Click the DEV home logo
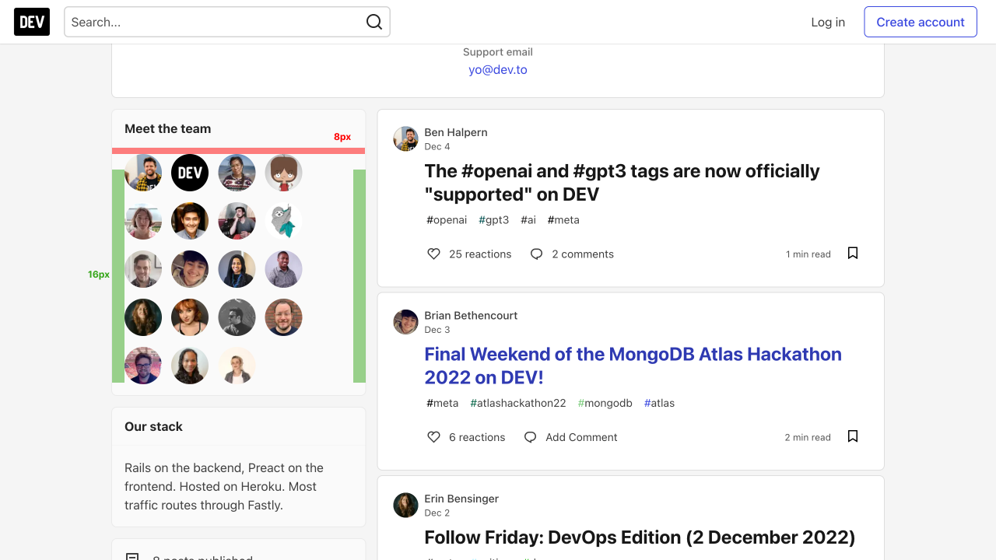This screenshot has height=560, width=996. (31, 22)
